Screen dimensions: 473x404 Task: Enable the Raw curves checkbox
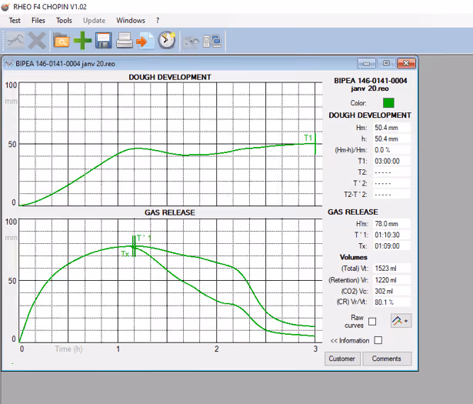coord(372,322)
